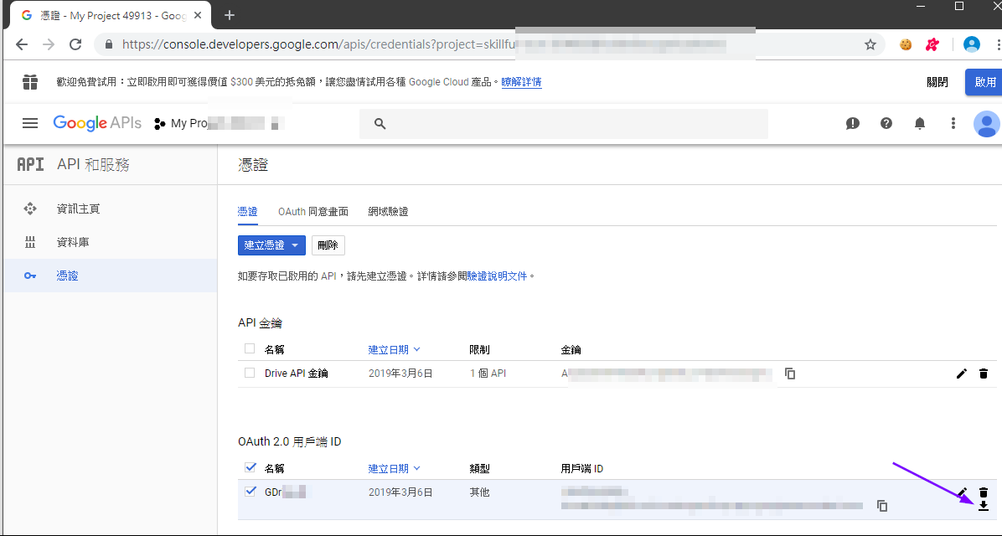Open the console account avatar
1002x536 pixels.
[986, 123]
